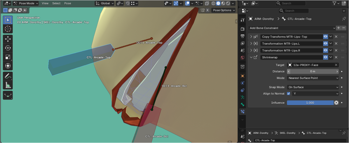
Task: Expand the Copy Transforms MTR-Lips-Top panel
Action: [251, 37]
